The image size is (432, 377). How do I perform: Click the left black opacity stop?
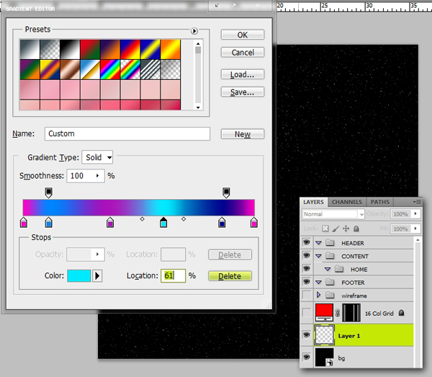pyautogui.click(x=49, y=192)
